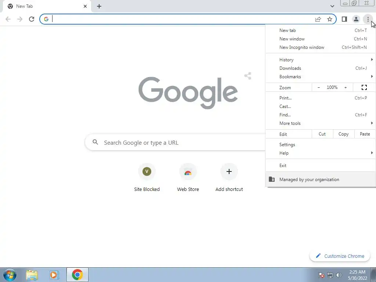Open the Site Blocked shortcut

pos(147,178)
